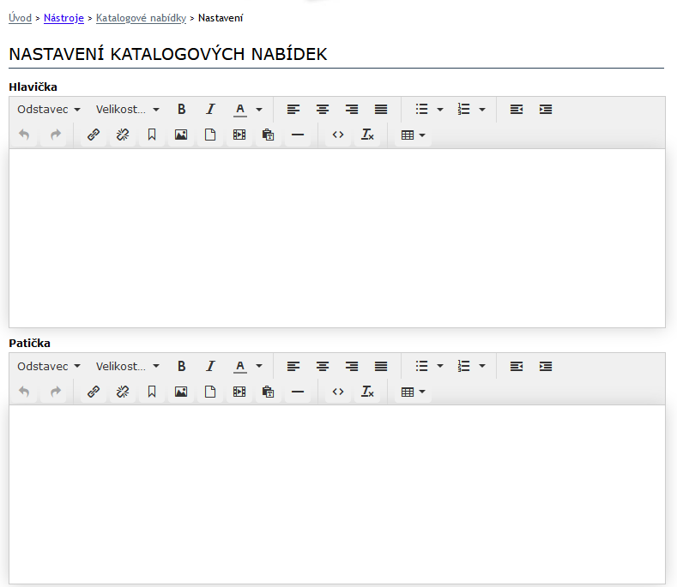Expand bullet list options in Patička editor
Screen dimensions: 677x587
(440, 366)
